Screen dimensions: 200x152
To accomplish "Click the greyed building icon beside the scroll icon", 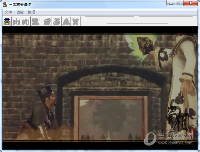I will click(x=26, y=21).
